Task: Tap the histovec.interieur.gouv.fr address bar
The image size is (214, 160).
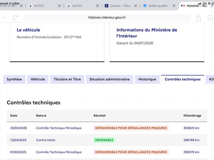Action: pyautogui.click(x=107, y=18)
